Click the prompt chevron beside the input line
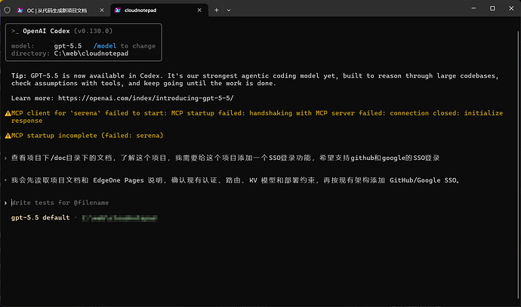 (x=5, y=203)
